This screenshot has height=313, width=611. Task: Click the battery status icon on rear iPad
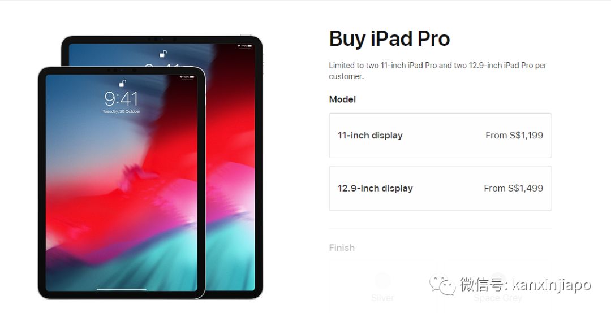point(249,46)
